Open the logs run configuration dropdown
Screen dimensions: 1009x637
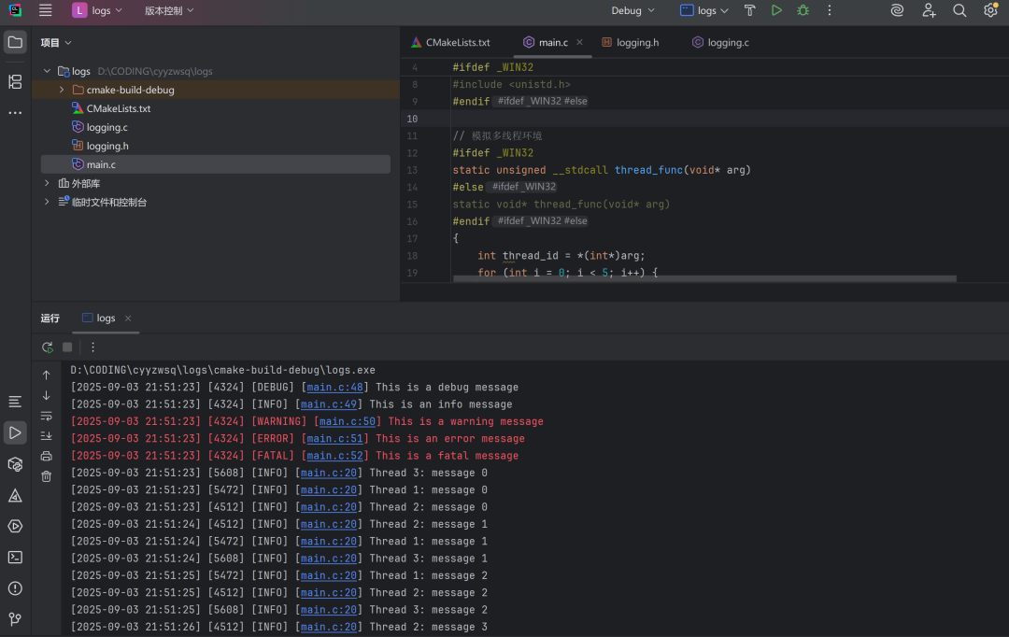pyautogui.click(x=704, y=10)
